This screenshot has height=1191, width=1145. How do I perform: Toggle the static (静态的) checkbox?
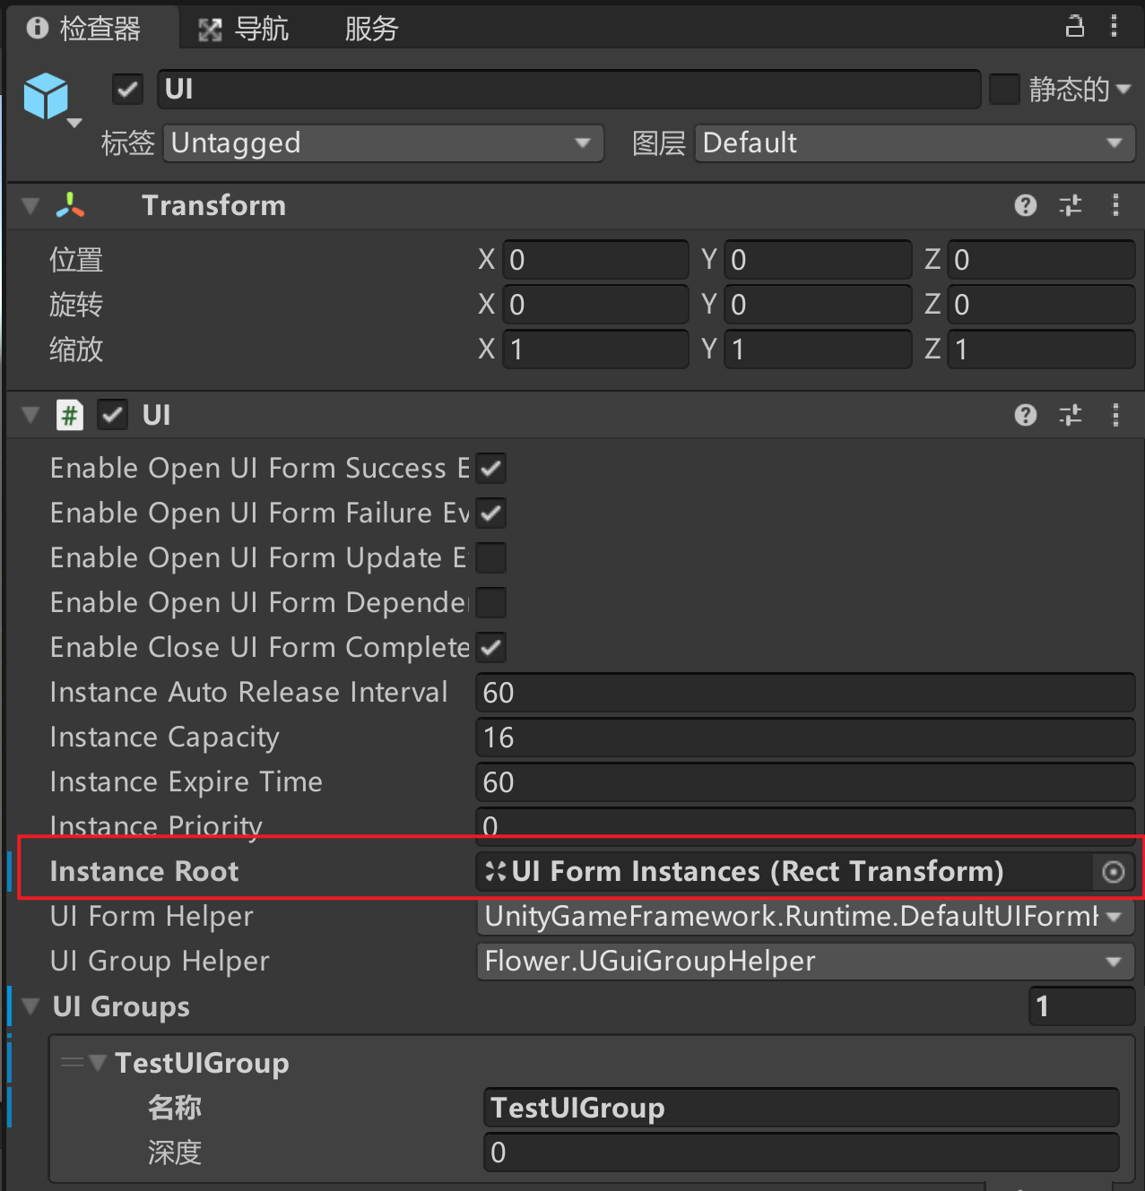1004,89
